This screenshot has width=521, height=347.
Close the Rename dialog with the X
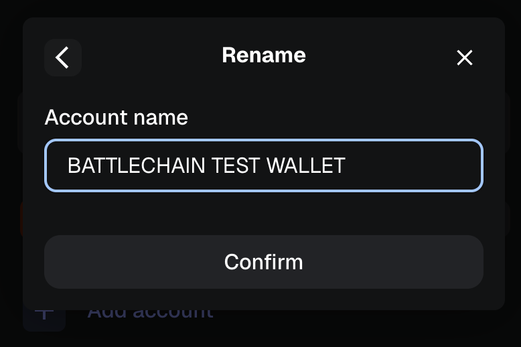coord(464,58)
